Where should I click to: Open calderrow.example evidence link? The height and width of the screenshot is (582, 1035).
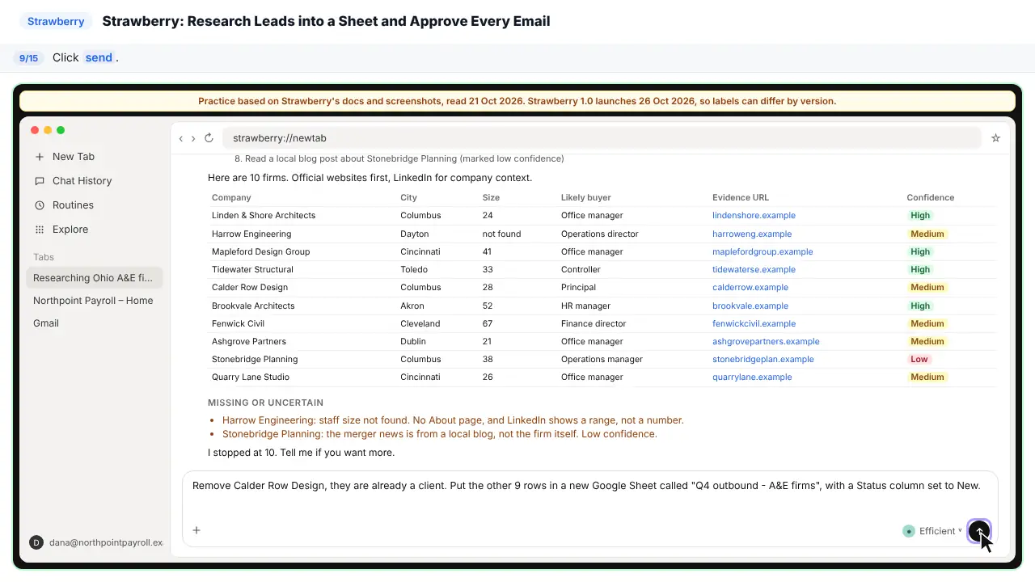tap(750, 287)
